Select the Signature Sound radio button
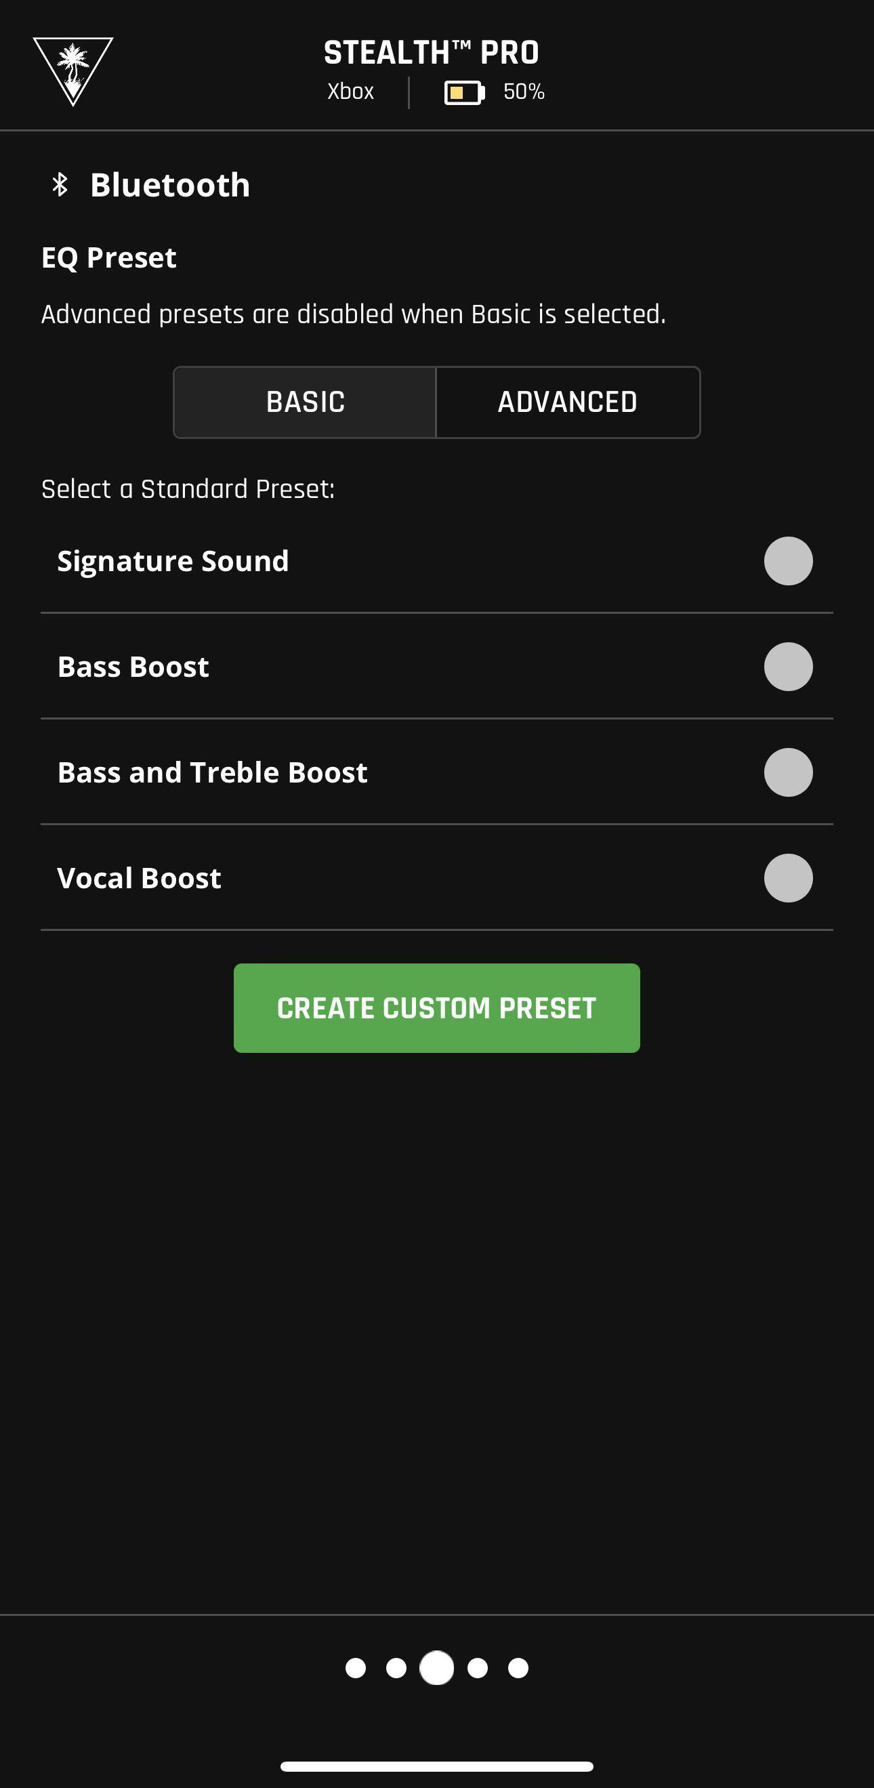Image resolution: width=874 pixels, height=1788 pixels. (x=788, y=561)
